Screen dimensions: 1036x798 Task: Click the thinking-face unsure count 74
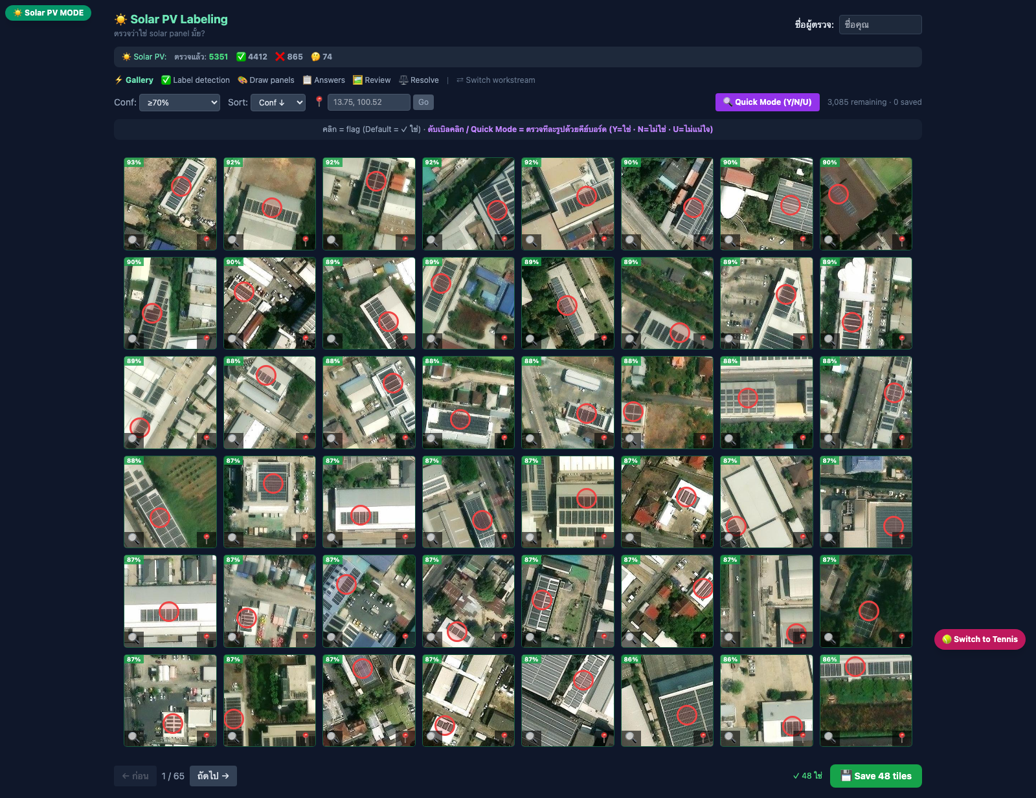pyautogui.click(x=321, y=57)
